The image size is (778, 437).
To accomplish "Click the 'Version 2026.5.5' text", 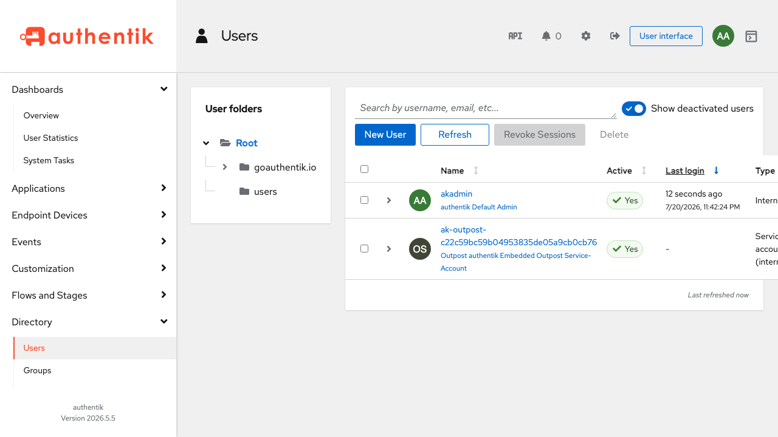I will pos(88,418).
